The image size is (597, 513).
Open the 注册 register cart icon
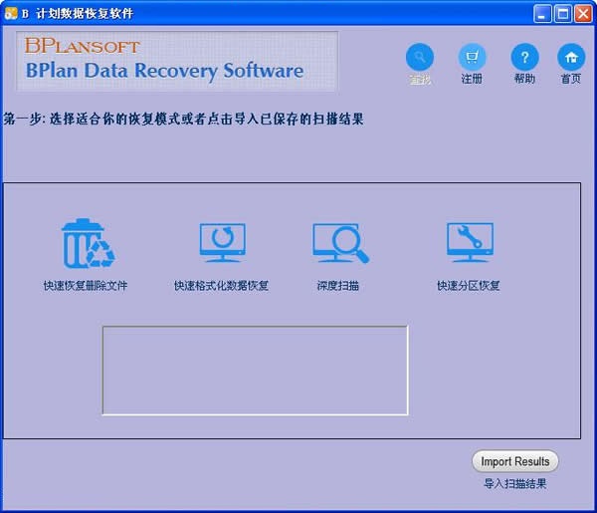point(472,58)
